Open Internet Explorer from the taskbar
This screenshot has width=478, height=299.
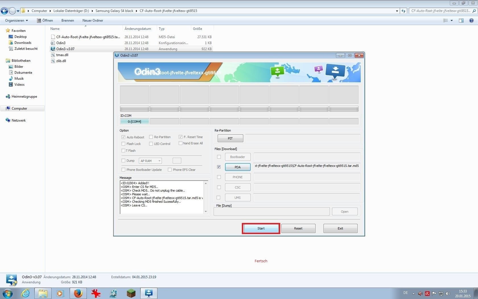tap(26, 293)
